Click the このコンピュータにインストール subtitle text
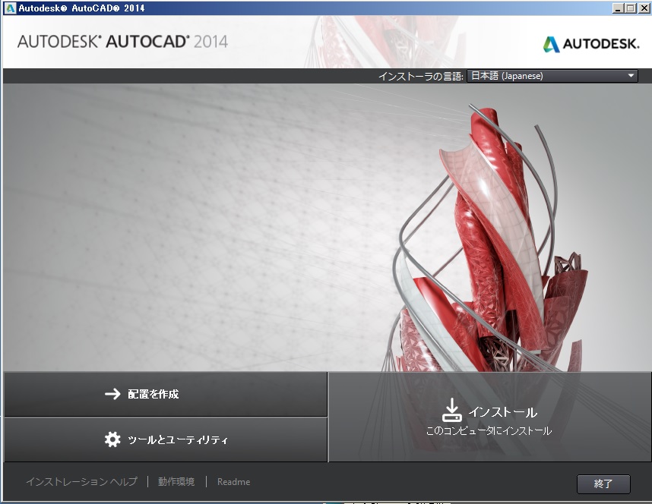This screenshot has height=504, width=652. (x=489, y=430)
